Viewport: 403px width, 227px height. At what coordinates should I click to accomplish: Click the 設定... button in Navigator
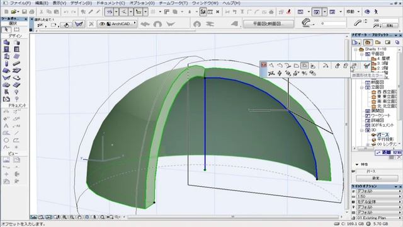click(377, 178)
